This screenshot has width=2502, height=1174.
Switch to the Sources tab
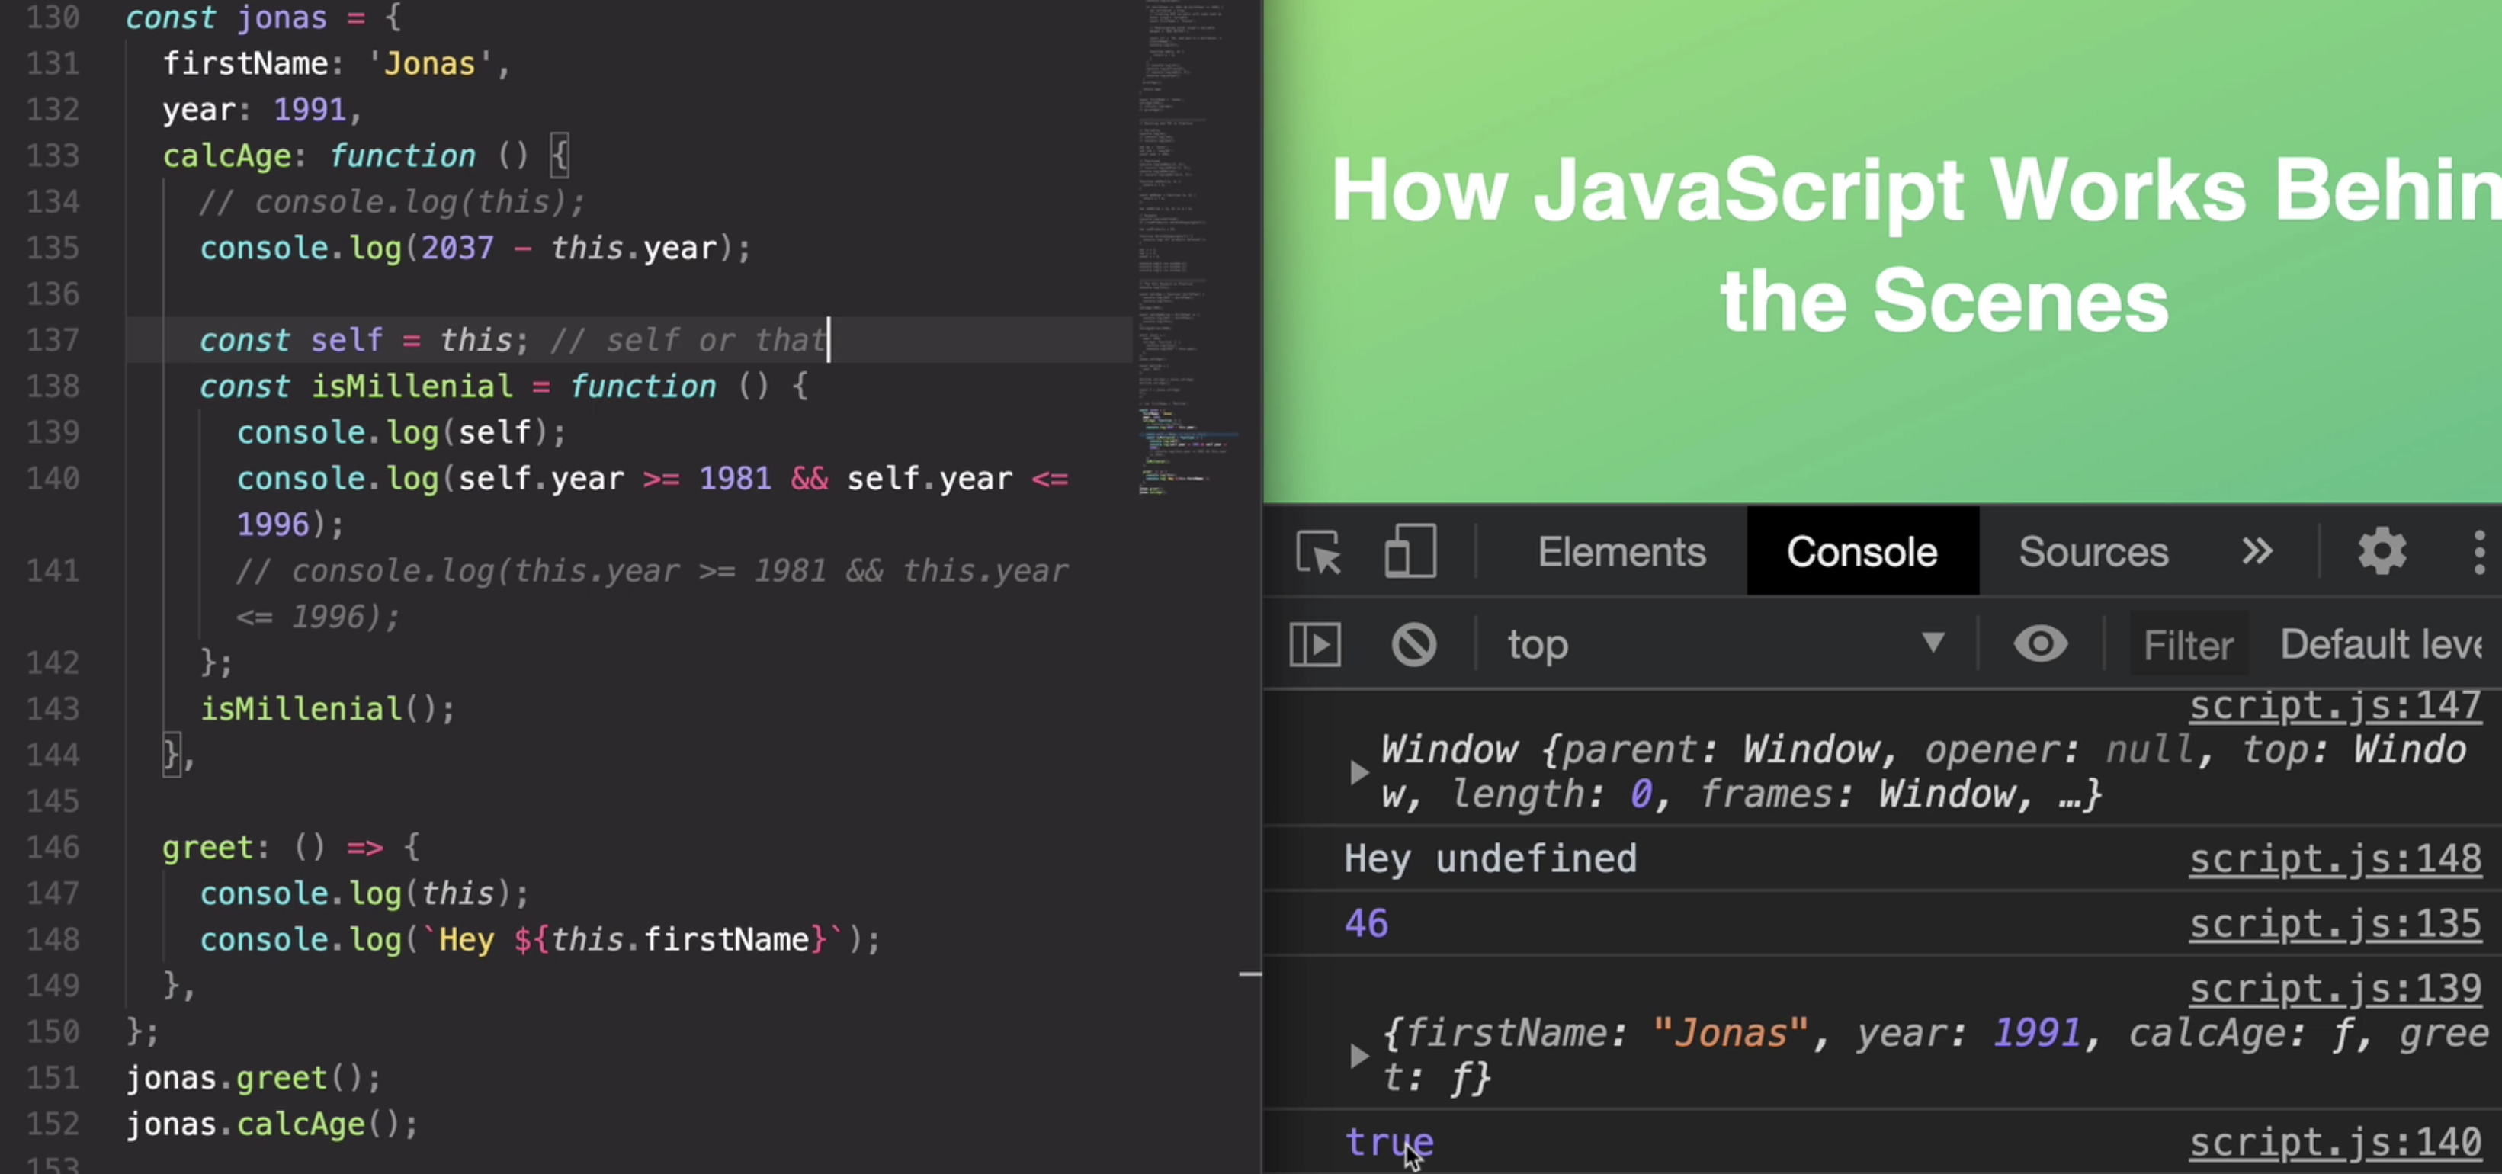pos(2093,553)
